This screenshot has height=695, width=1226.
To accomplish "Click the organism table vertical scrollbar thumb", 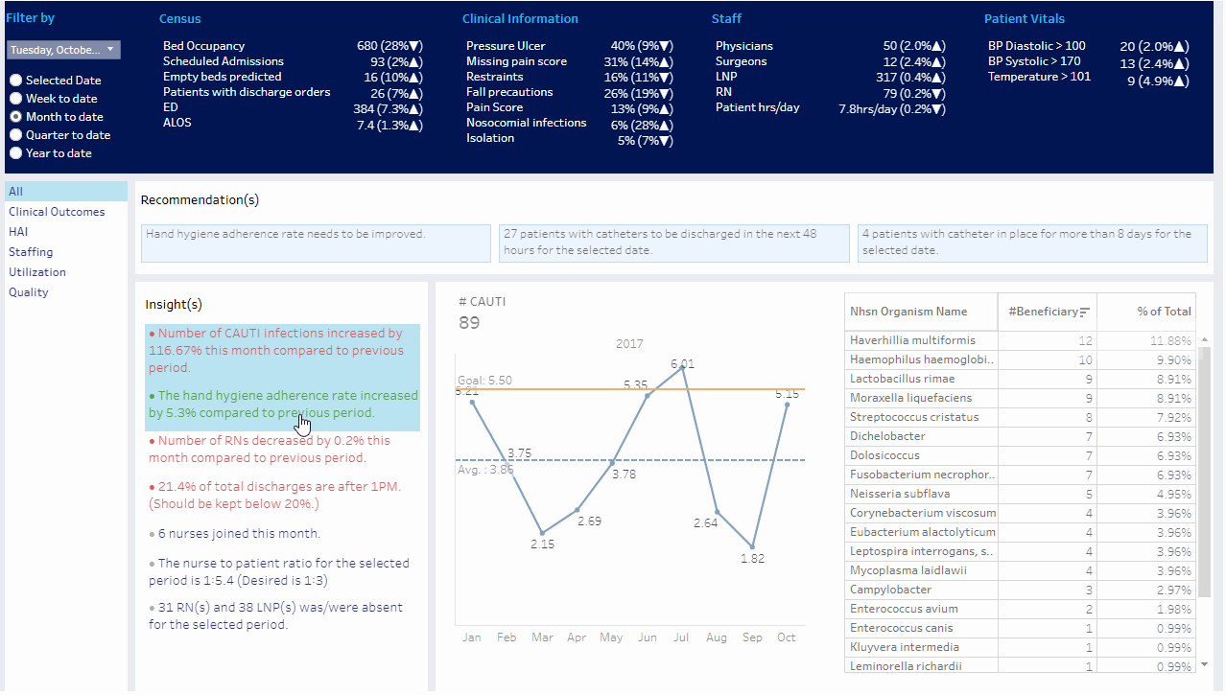I will pyautogui.click(x=1205, y=470).
